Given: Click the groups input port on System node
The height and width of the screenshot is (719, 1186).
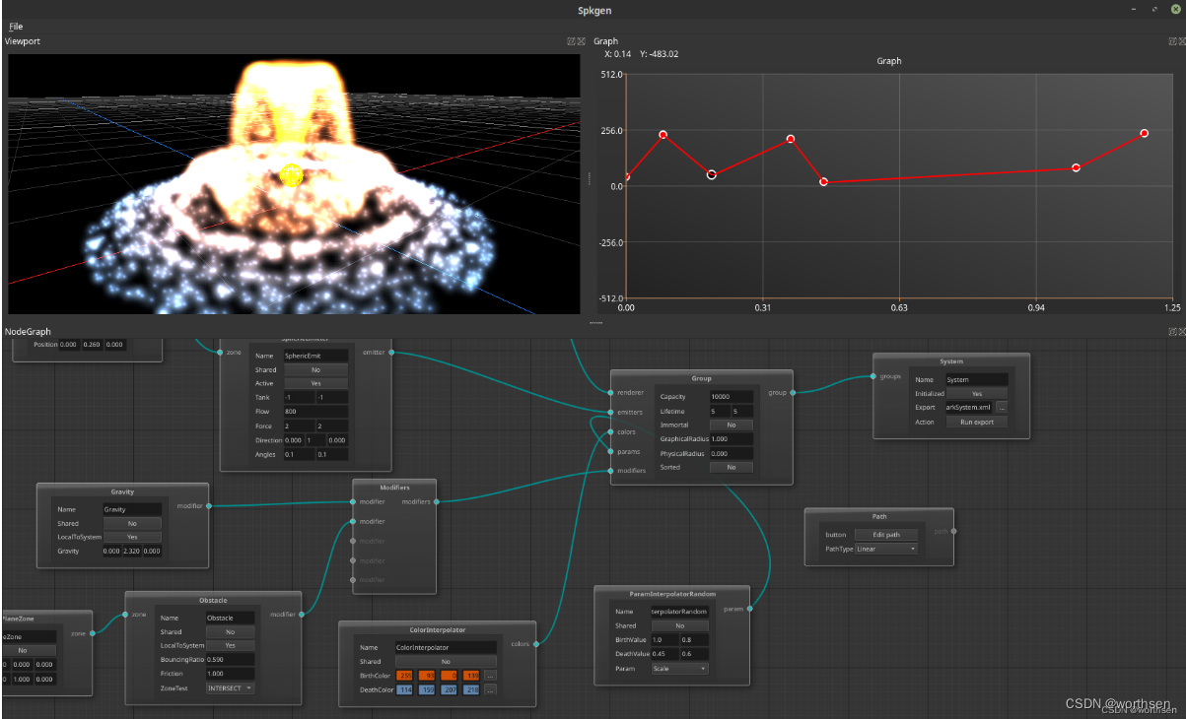Looking at the screenshot, I should (873, 376).
